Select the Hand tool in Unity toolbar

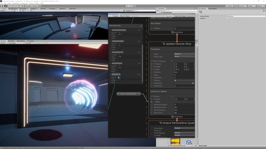pos(2,6)
